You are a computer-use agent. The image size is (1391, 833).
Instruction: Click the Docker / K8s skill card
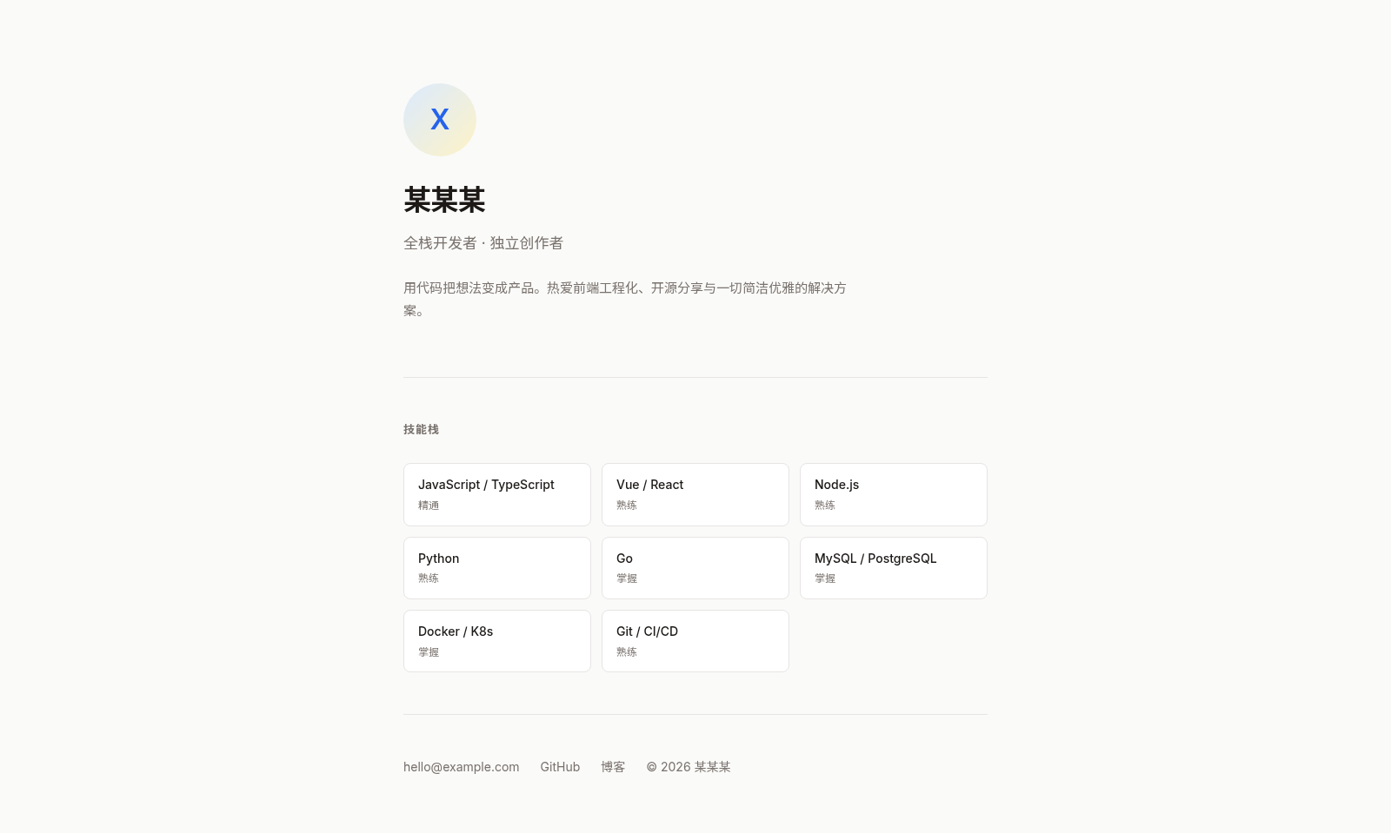click(x=497, y=641)
